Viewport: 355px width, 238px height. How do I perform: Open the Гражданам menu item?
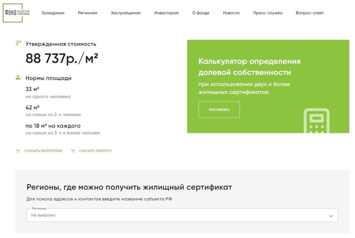53,13
